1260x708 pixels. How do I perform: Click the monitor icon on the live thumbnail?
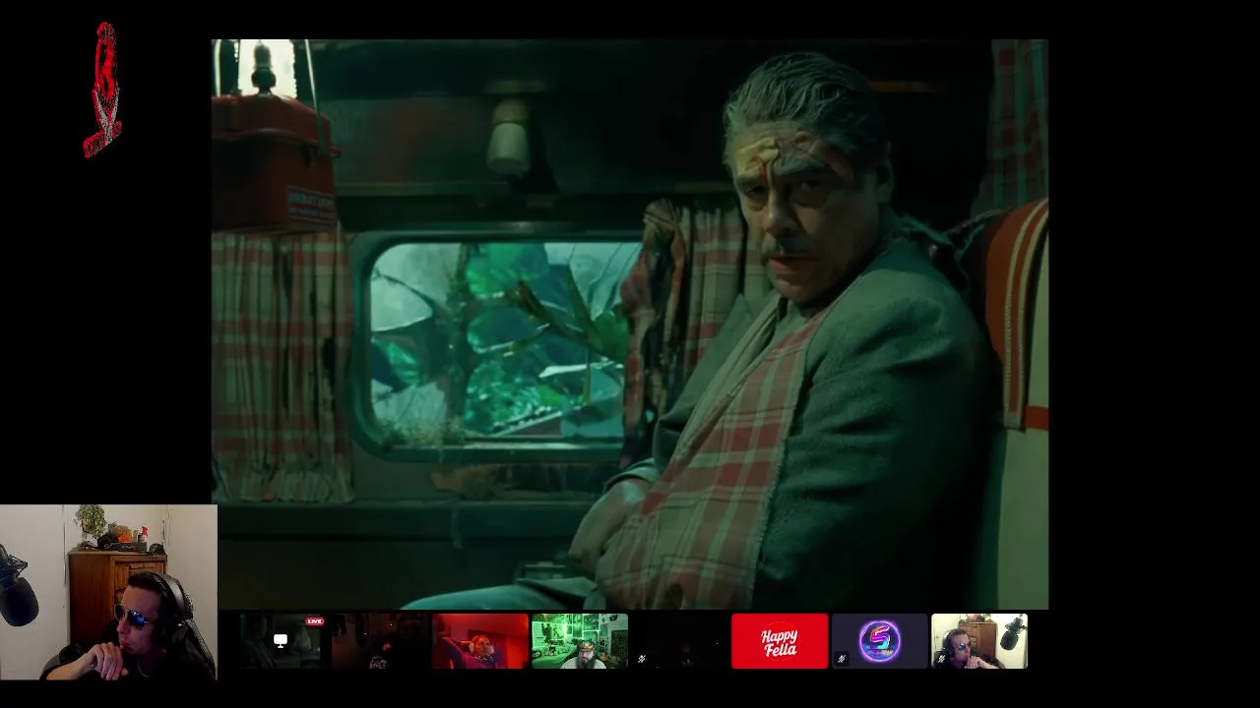coord(281,641)
